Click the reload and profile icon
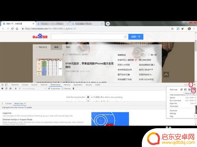Screen dimensions: 197x147 [6, 89]
